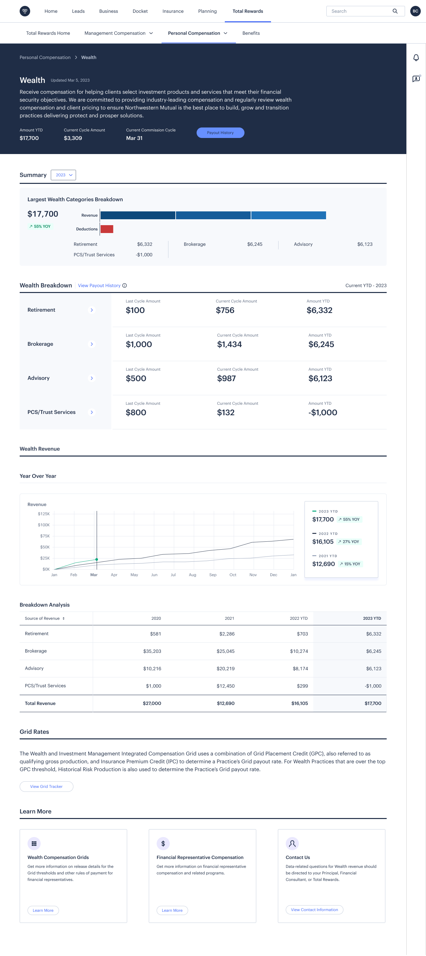The height and width of the screenshot is (956, 426).
Task: Click the search magnifier icon
Action: coord(395,11)
